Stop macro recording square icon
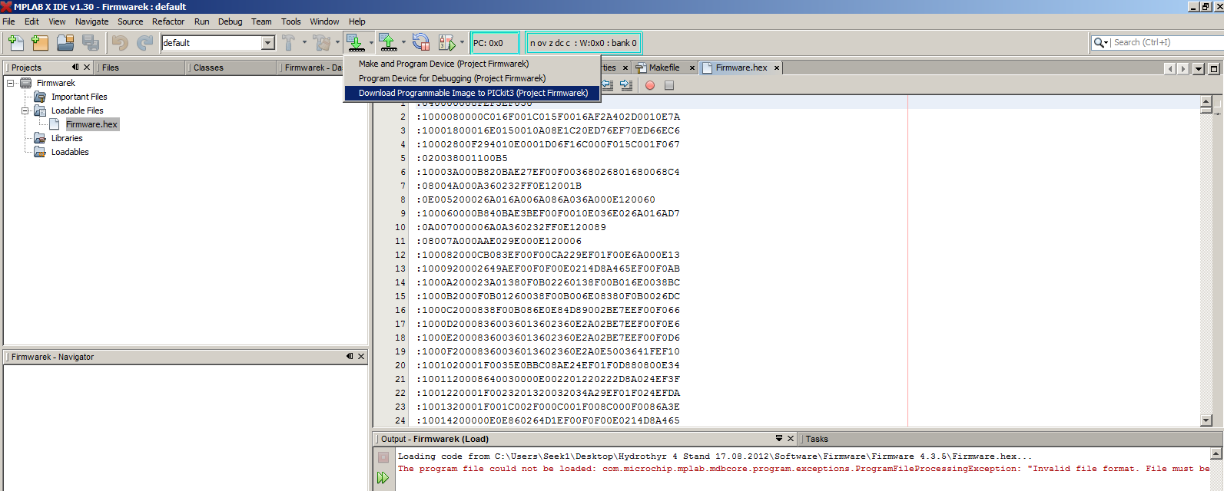The height and width of the screenshot is (491, 1224). click(669, 85)
